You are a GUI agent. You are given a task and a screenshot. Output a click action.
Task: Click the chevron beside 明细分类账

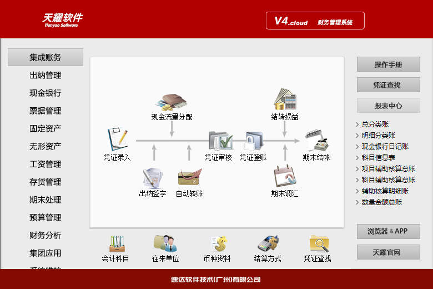pos(357,136)
